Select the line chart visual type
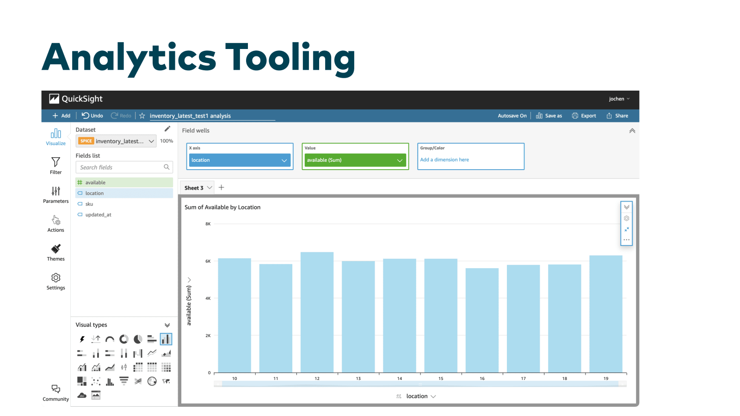Screen dimensions: 740x416 click(152, 354)
